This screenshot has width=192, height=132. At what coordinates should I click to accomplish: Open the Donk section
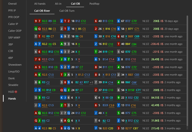pos(12,78)
